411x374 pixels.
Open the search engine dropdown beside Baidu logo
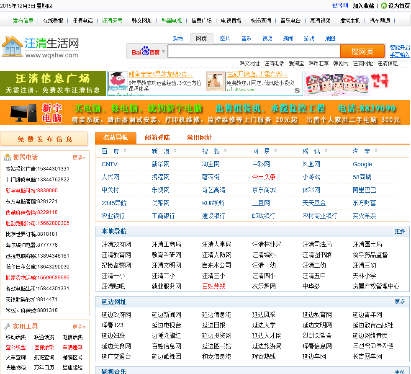[x=164, y=52]
